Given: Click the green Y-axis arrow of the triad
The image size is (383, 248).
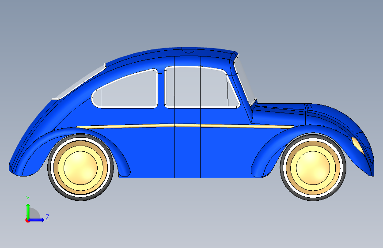Looking at the screenshot, I should [x=28, y=211].
